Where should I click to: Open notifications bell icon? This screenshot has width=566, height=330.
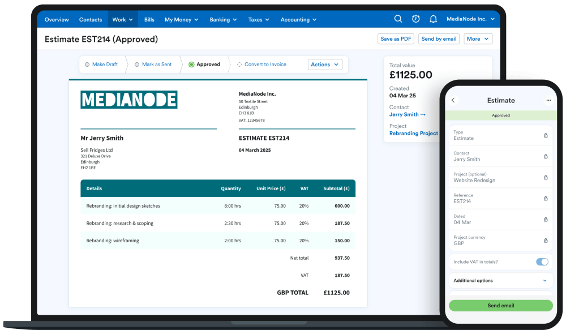tap(433, 19)
